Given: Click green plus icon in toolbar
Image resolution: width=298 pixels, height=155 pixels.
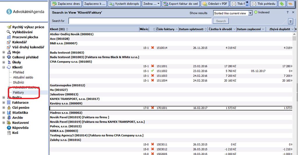Looking at the screenshot, I should 282,4.
